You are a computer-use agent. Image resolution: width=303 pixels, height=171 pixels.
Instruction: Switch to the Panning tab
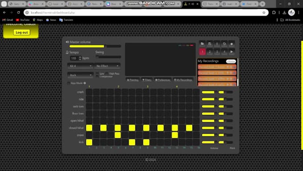tap(133, 80)
